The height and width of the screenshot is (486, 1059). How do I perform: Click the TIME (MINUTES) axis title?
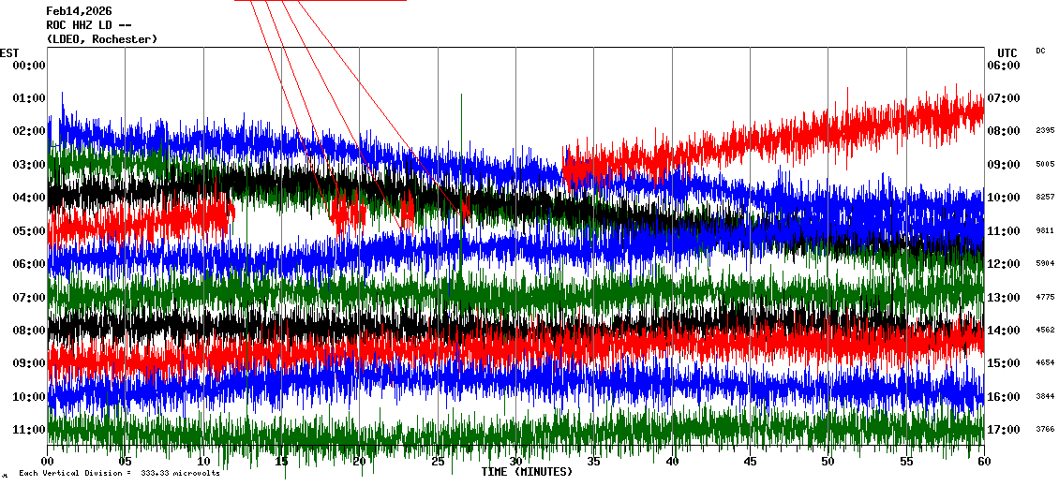(x=526, y=472)
